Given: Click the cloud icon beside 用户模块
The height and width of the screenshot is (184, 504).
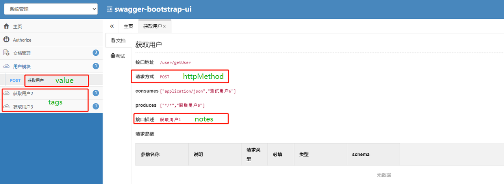Looking at the screenshot, I should [x=6, y=66].
